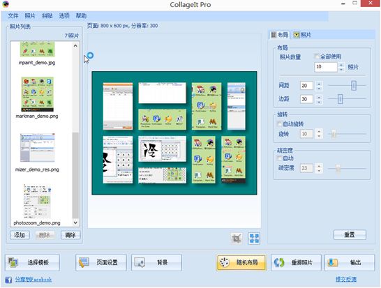Click photo list scrollbar up arrow
The width and height of the screenshot is (381, 288).
pyautogui.click(x=75, y=45)
